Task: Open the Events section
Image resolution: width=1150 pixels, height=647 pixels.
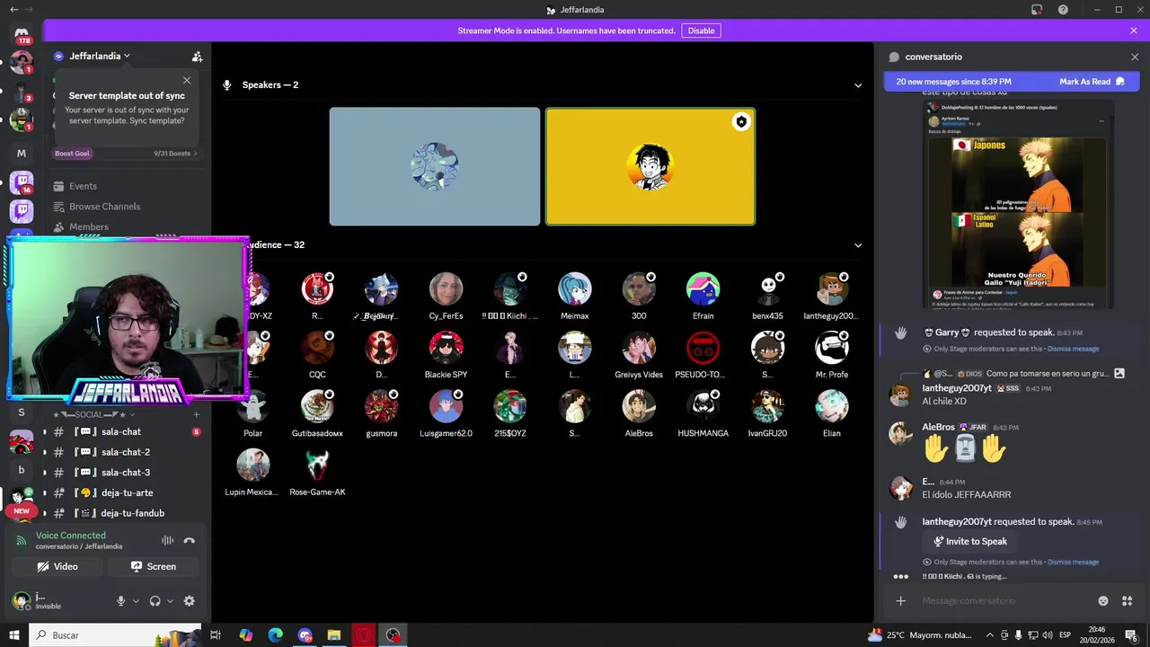Action: 83,186
